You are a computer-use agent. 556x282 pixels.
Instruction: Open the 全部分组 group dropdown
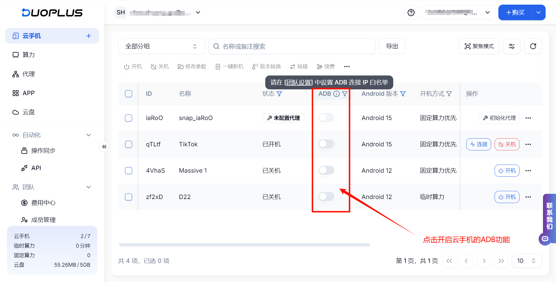[161, 46]
